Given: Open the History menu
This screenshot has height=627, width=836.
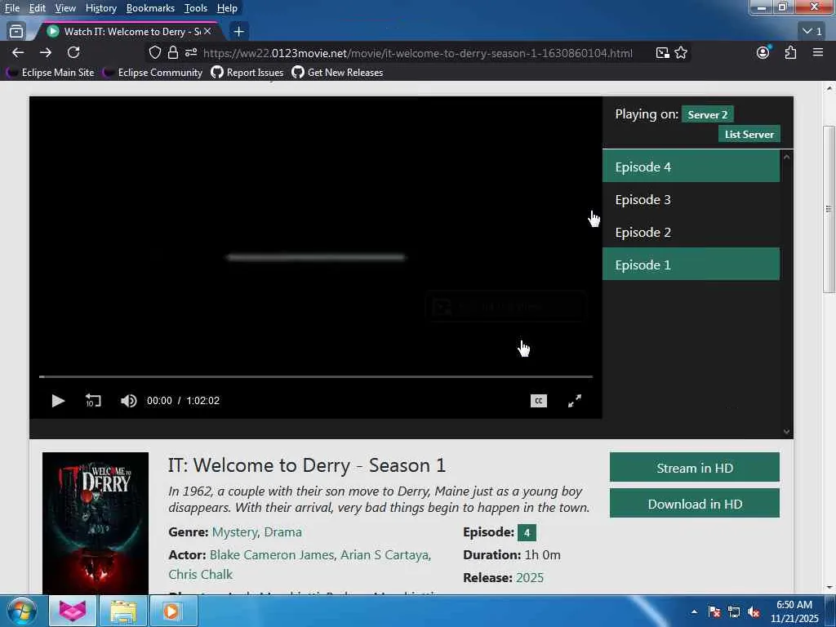Looking at the screenshot, I should [x=100, y=8].
